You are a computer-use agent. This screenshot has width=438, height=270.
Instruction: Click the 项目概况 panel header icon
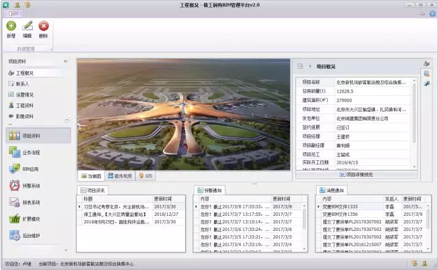pos(300,66)
